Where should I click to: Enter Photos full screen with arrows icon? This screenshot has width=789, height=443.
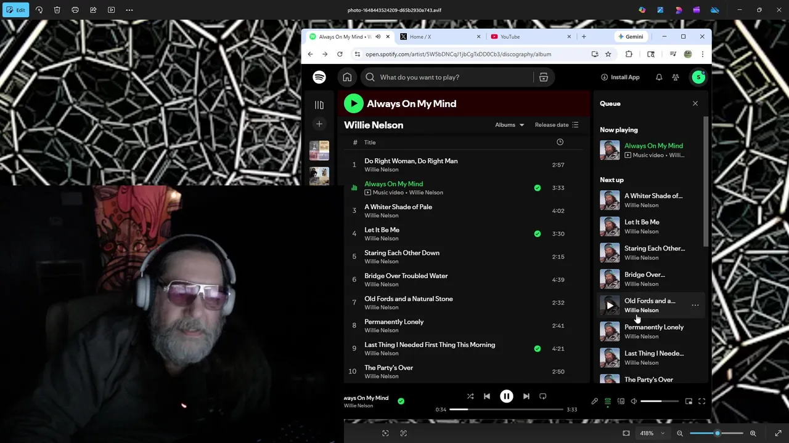778,433
